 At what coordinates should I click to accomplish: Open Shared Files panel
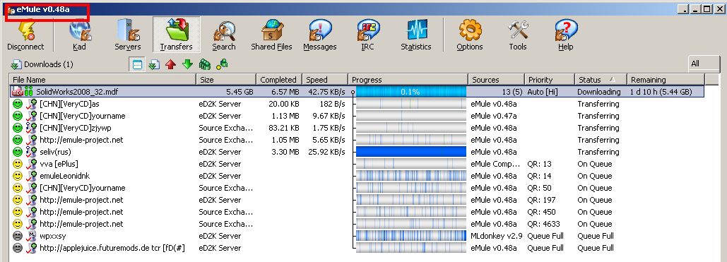[272, 35]
